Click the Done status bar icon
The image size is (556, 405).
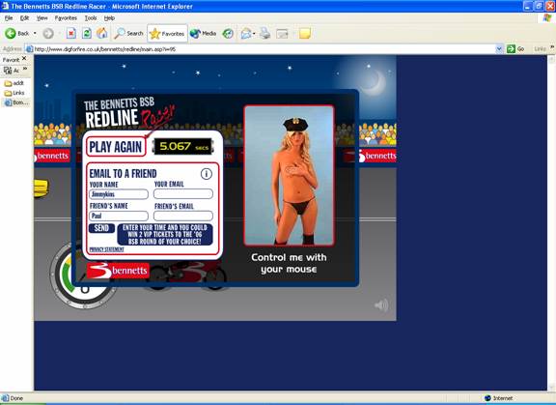[x=6, y=398]
